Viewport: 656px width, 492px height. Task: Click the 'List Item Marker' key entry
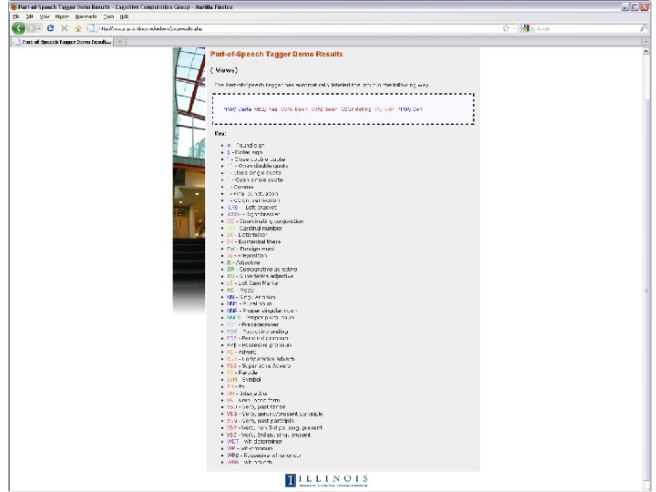point(252,282)
